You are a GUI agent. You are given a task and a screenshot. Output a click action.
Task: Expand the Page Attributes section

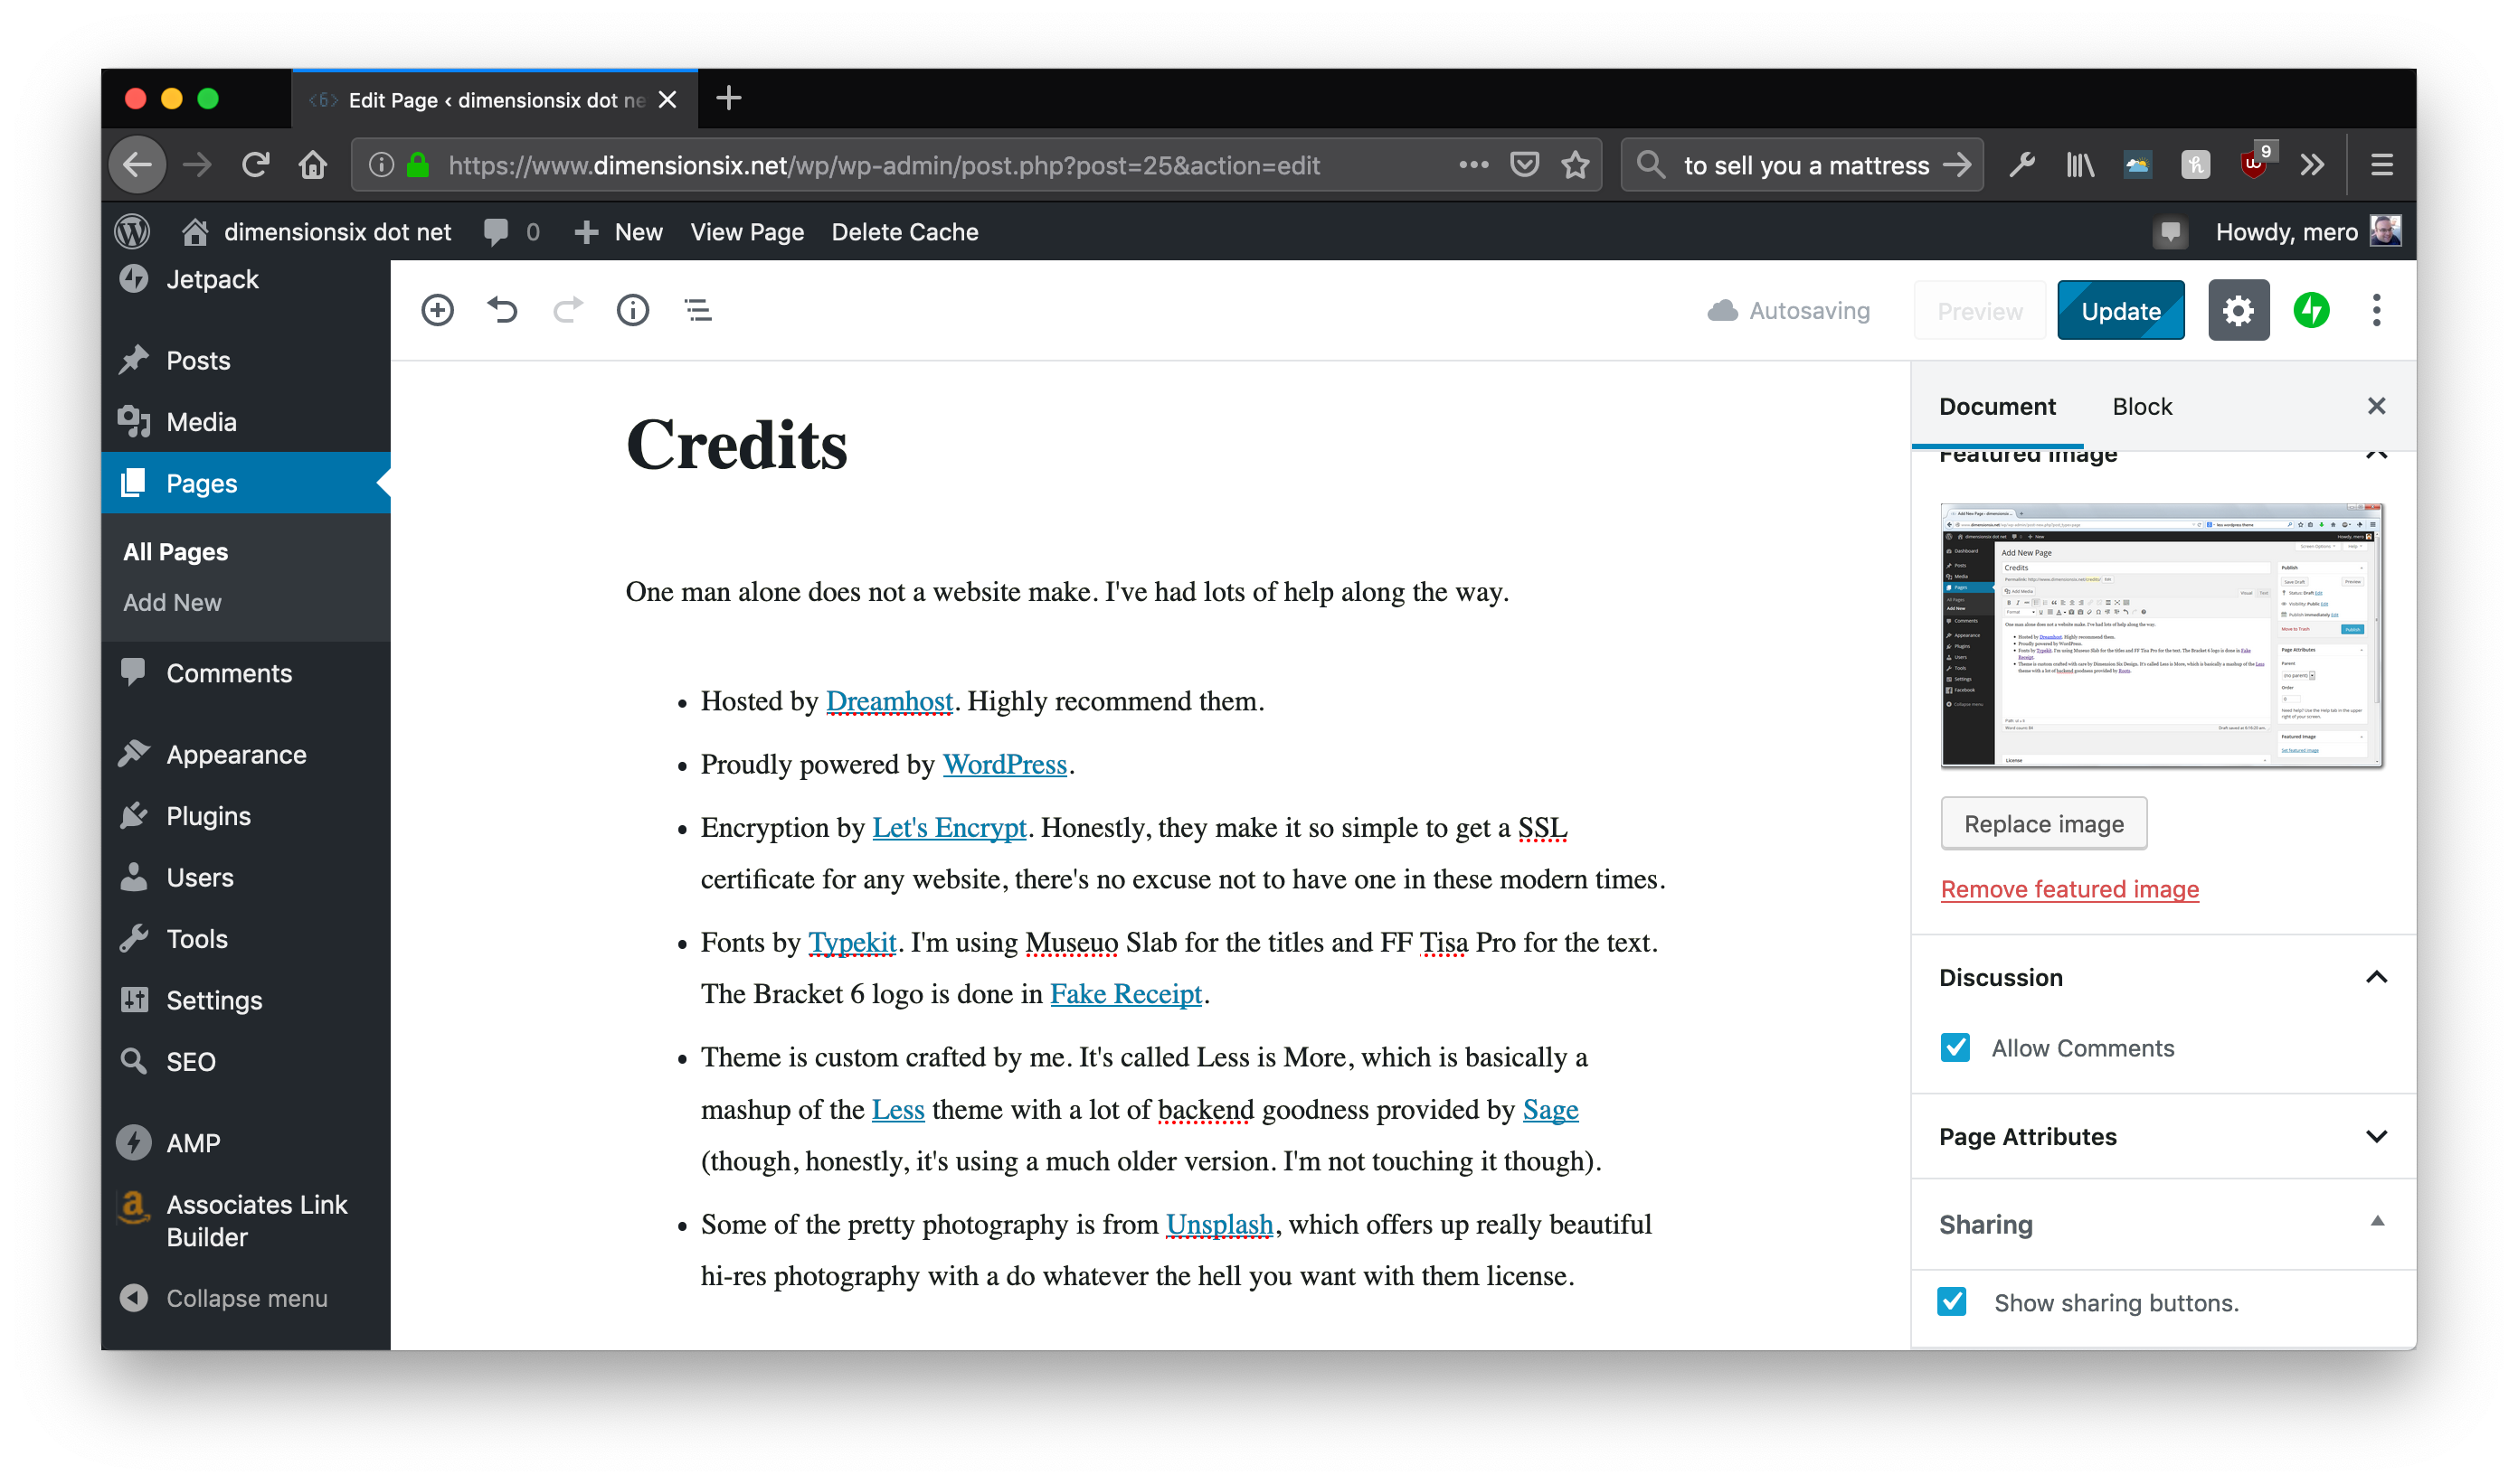(x=2376, y=1136)
